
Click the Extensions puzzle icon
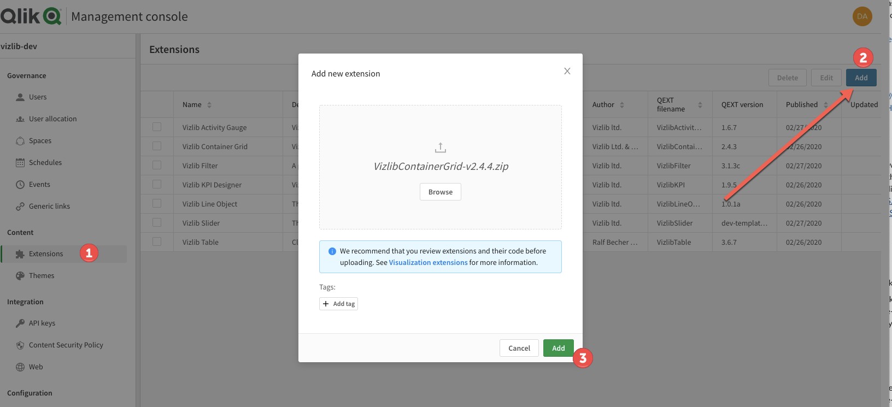[20, 254]
